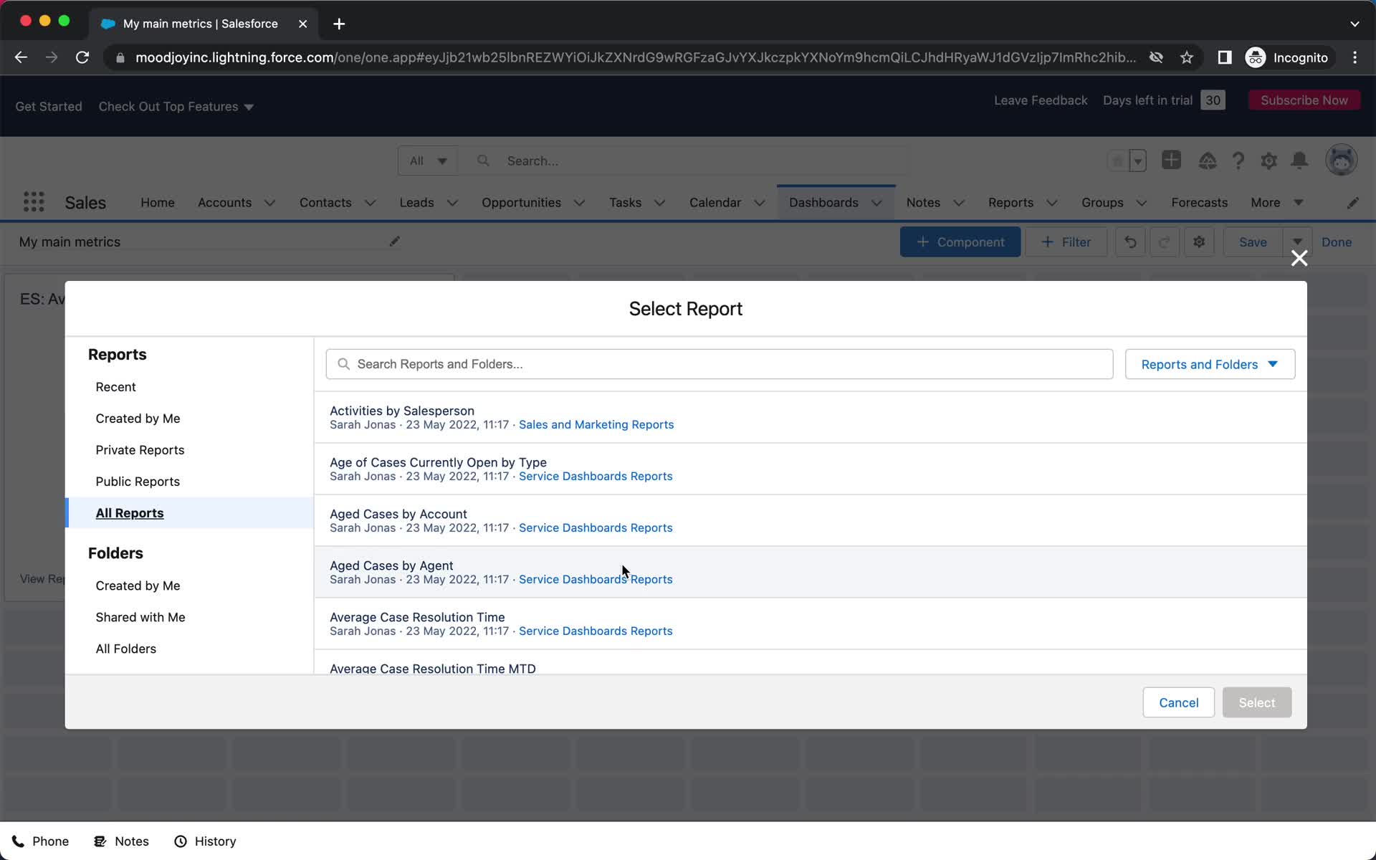The width and height of the screenshot is (1376, 860).
Task: Close the My main metrics browser tab
Action: (302, 24)
